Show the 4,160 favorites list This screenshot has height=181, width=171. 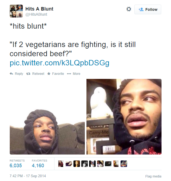click(38, 166)
